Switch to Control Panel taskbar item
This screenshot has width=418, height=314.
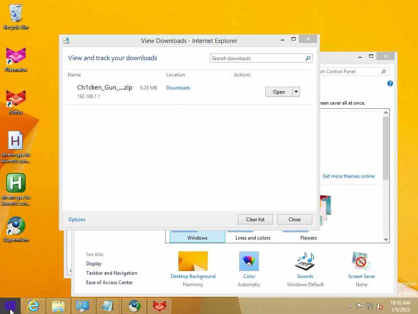pos(82,306)
